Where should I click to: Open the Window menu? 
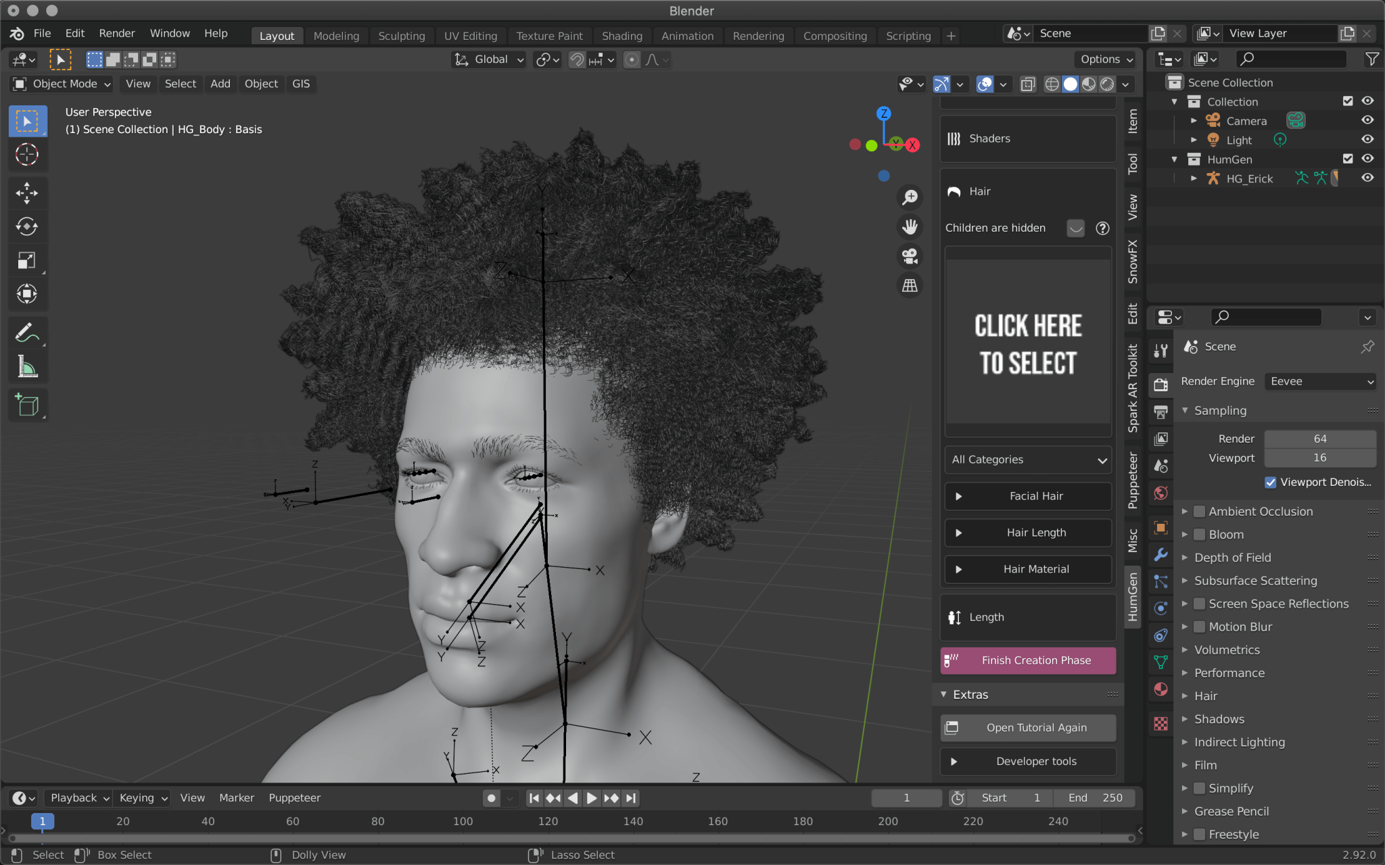170,33
